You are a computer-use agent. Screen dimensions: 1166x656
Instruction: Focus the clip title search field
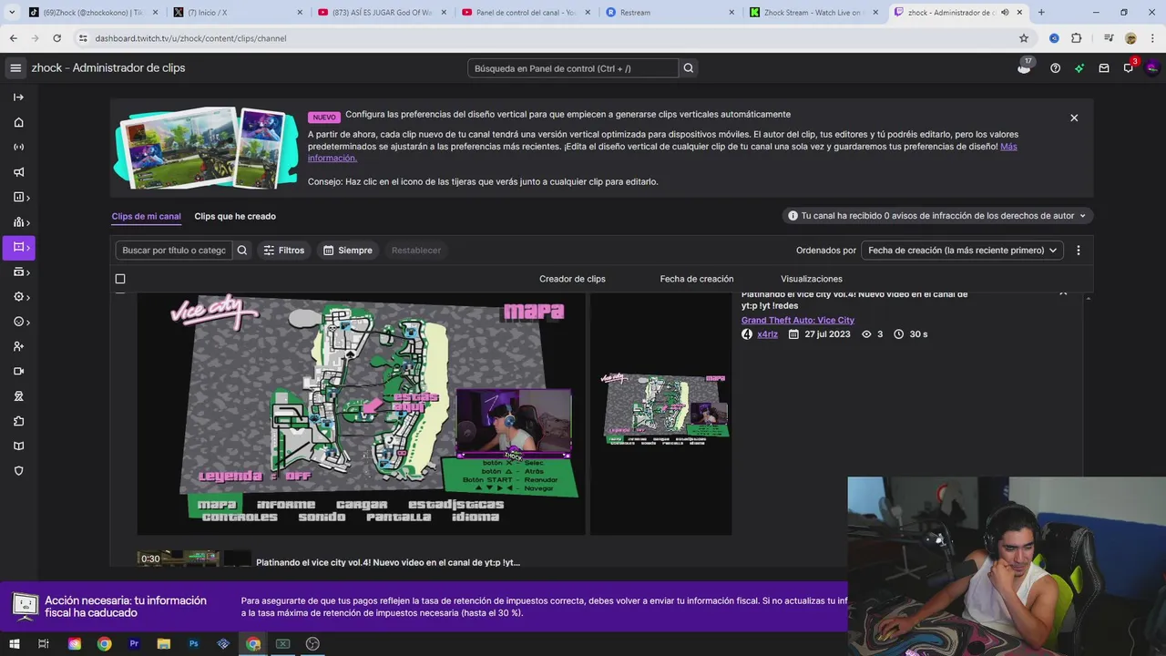[x=174, y=251]
